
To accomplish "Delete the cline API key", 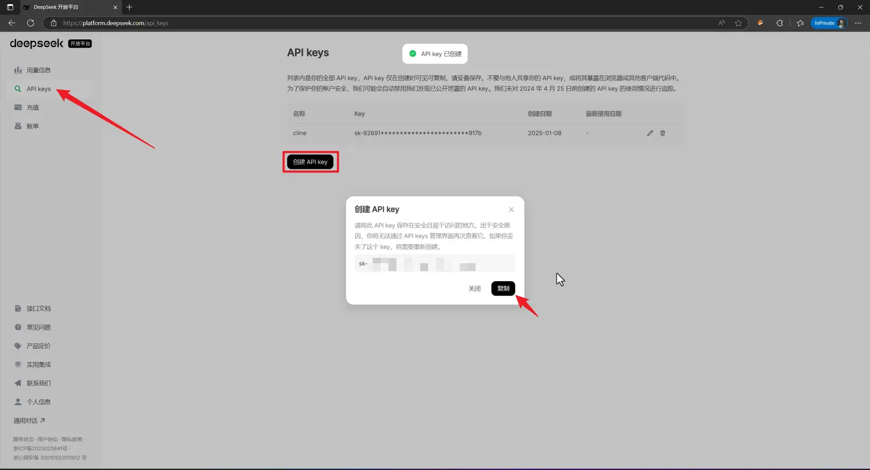I will coord(663,133).
